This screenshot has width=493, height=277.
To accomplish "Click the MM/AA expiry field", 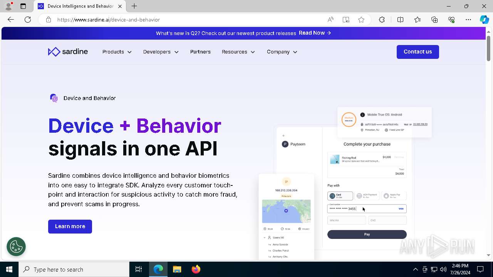I will (347, 220).
